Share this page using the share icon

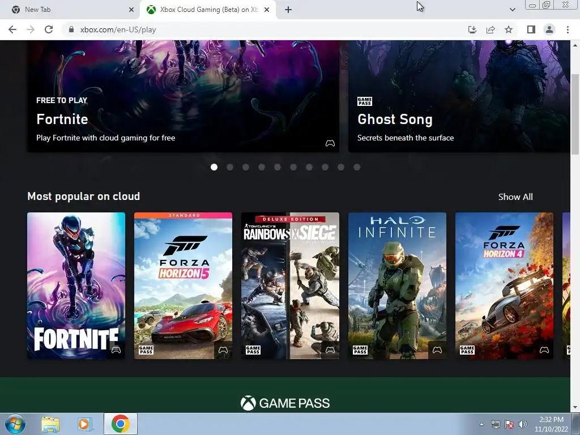coord(491,29)
